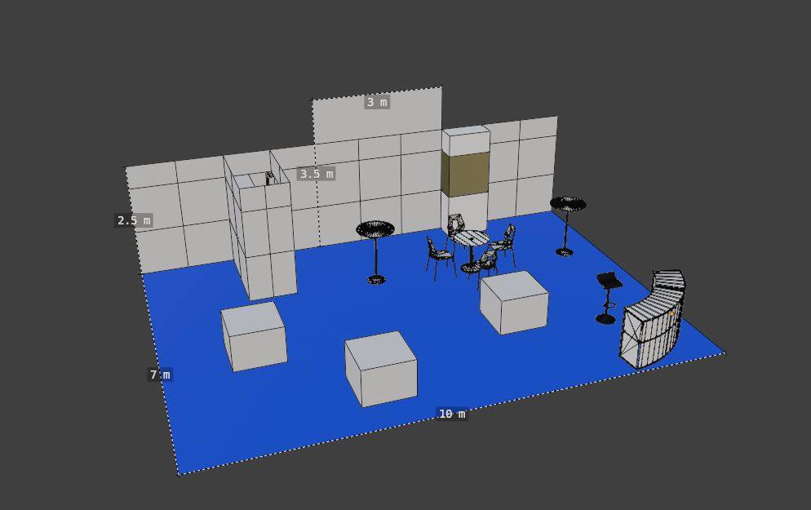Click the "10 m" floor length label
811x510 pixels.
(x=451, y=414)
